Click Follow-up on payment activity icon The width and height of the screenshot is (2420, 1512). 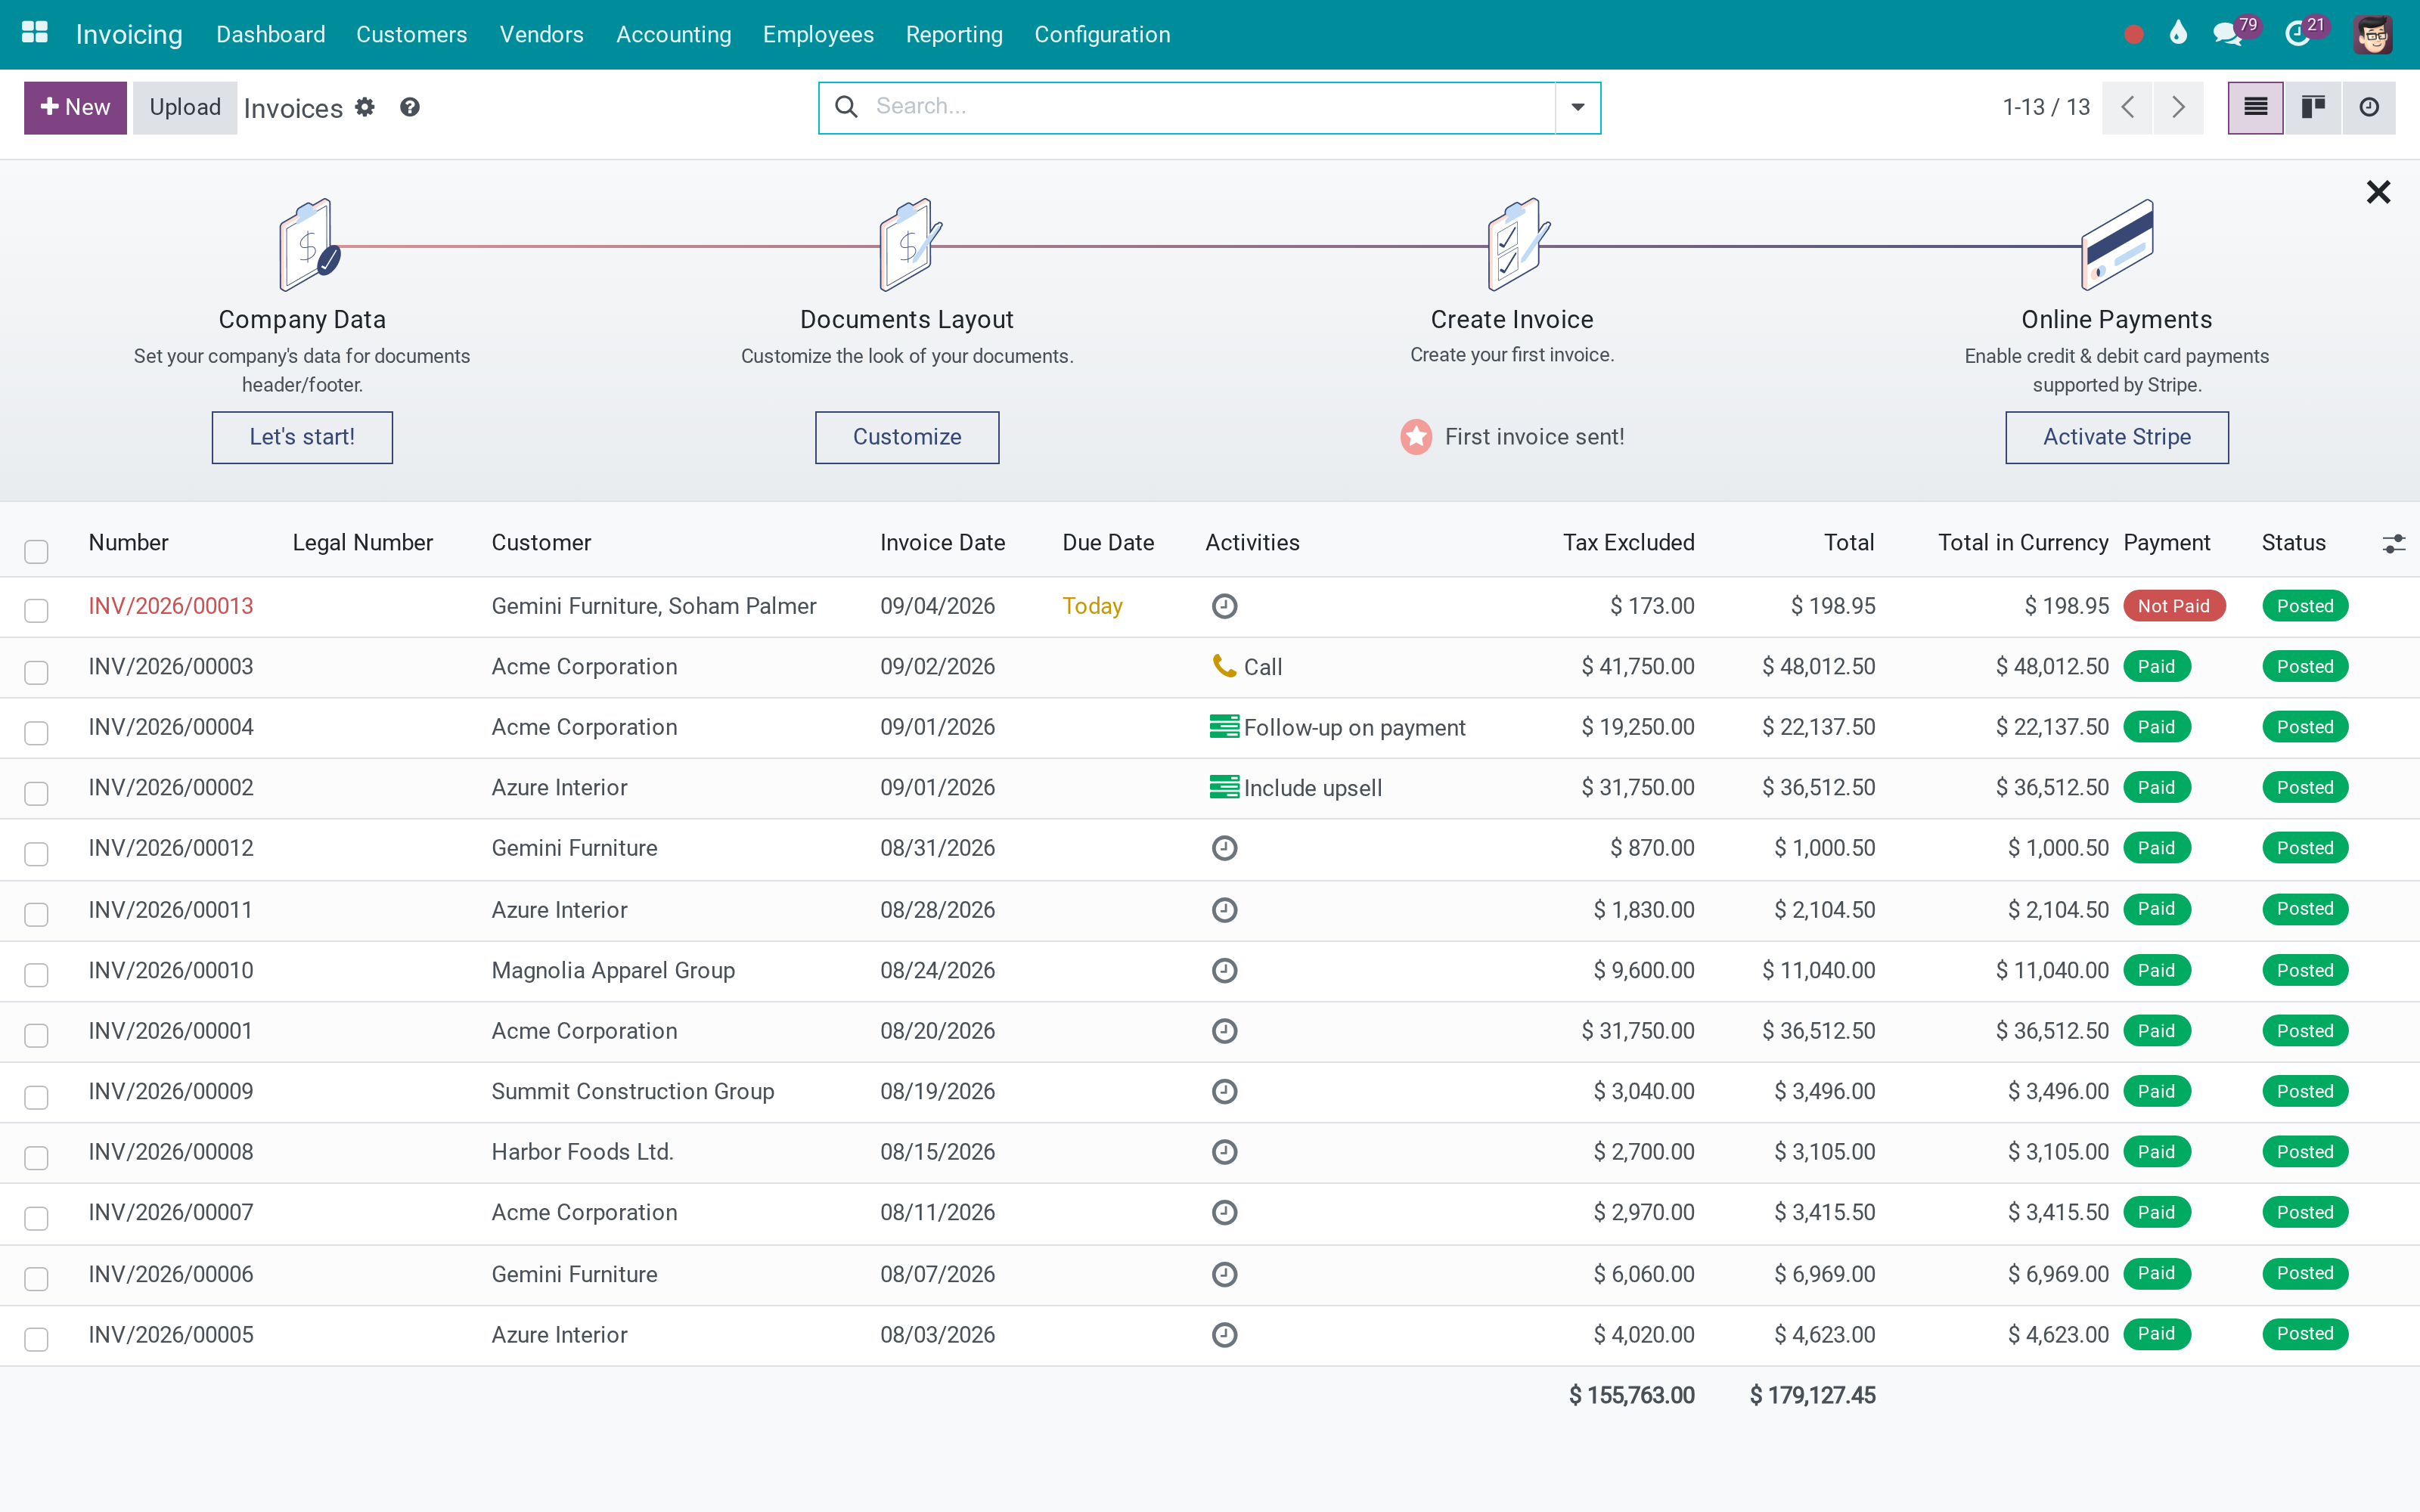[1224, 727]
